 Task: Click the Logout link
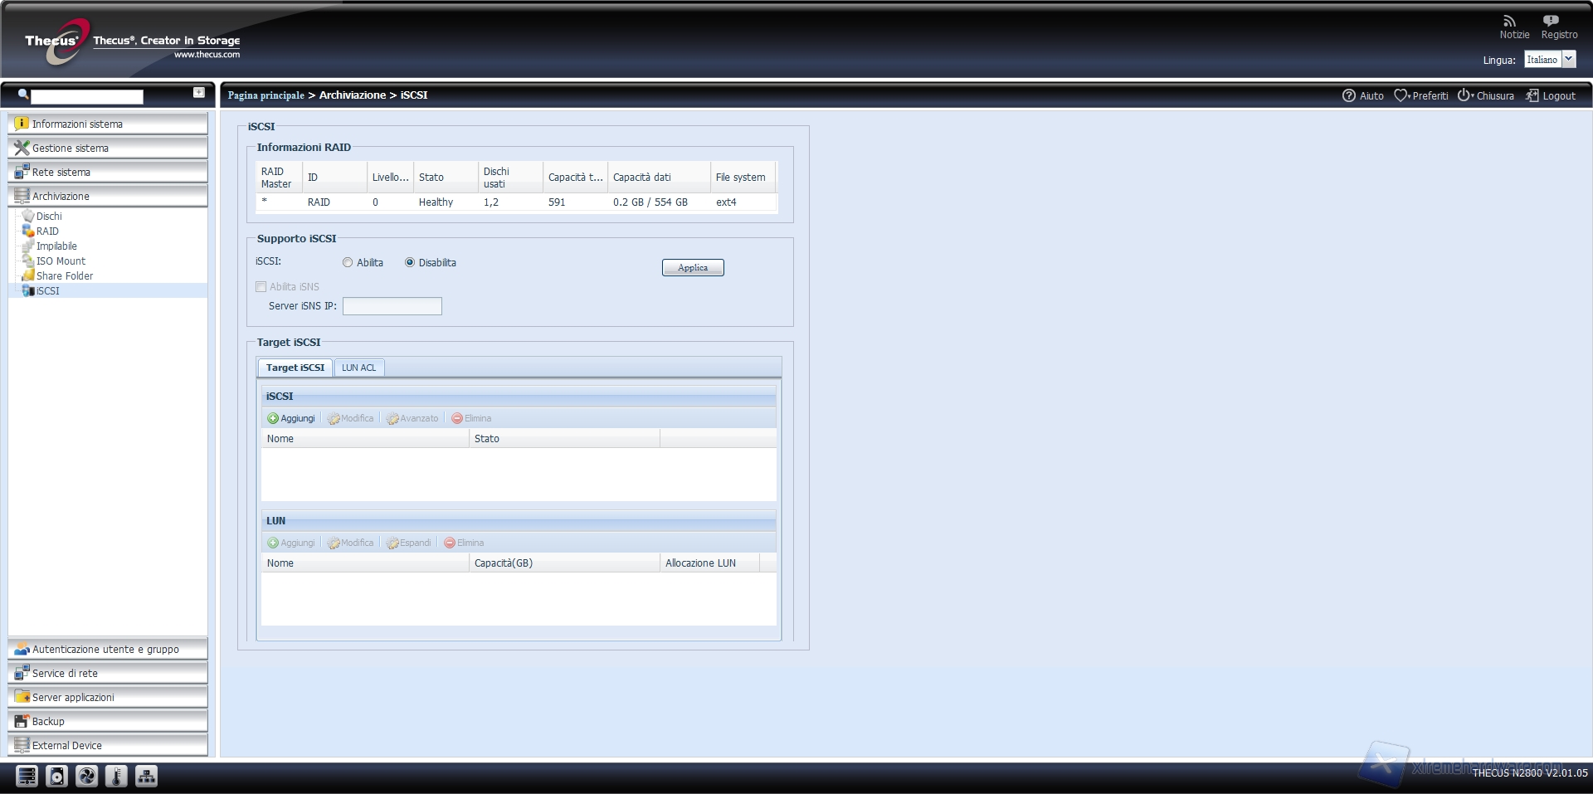coord(1551,96)
